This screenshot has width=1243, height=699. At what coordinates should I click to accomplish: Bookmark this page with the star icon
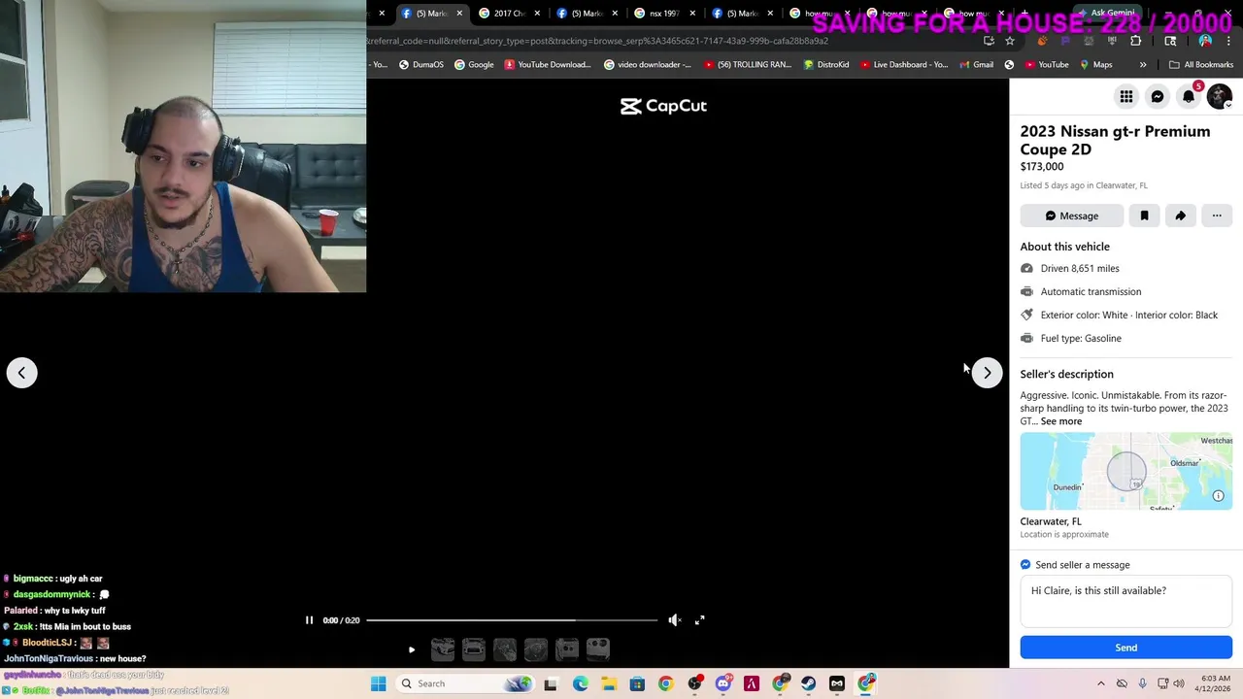coord(1010,41)
